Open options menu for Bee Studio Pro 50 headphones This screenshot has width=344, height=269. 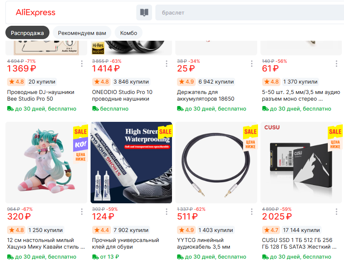(82, 64)
